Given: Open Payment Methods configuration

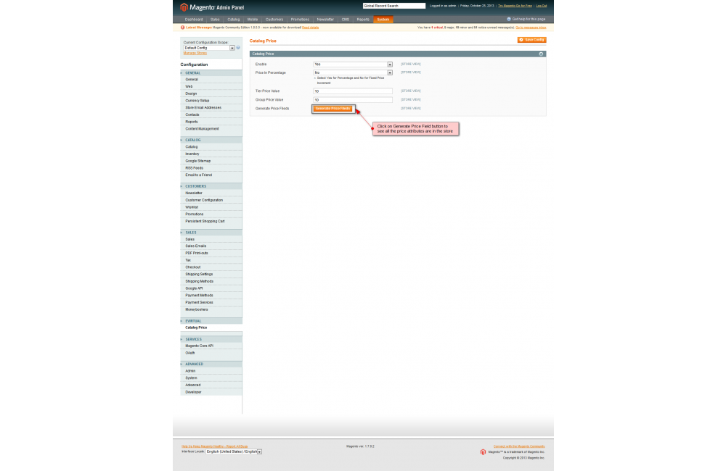Looking at the screenshot, I should coord(211,296).
